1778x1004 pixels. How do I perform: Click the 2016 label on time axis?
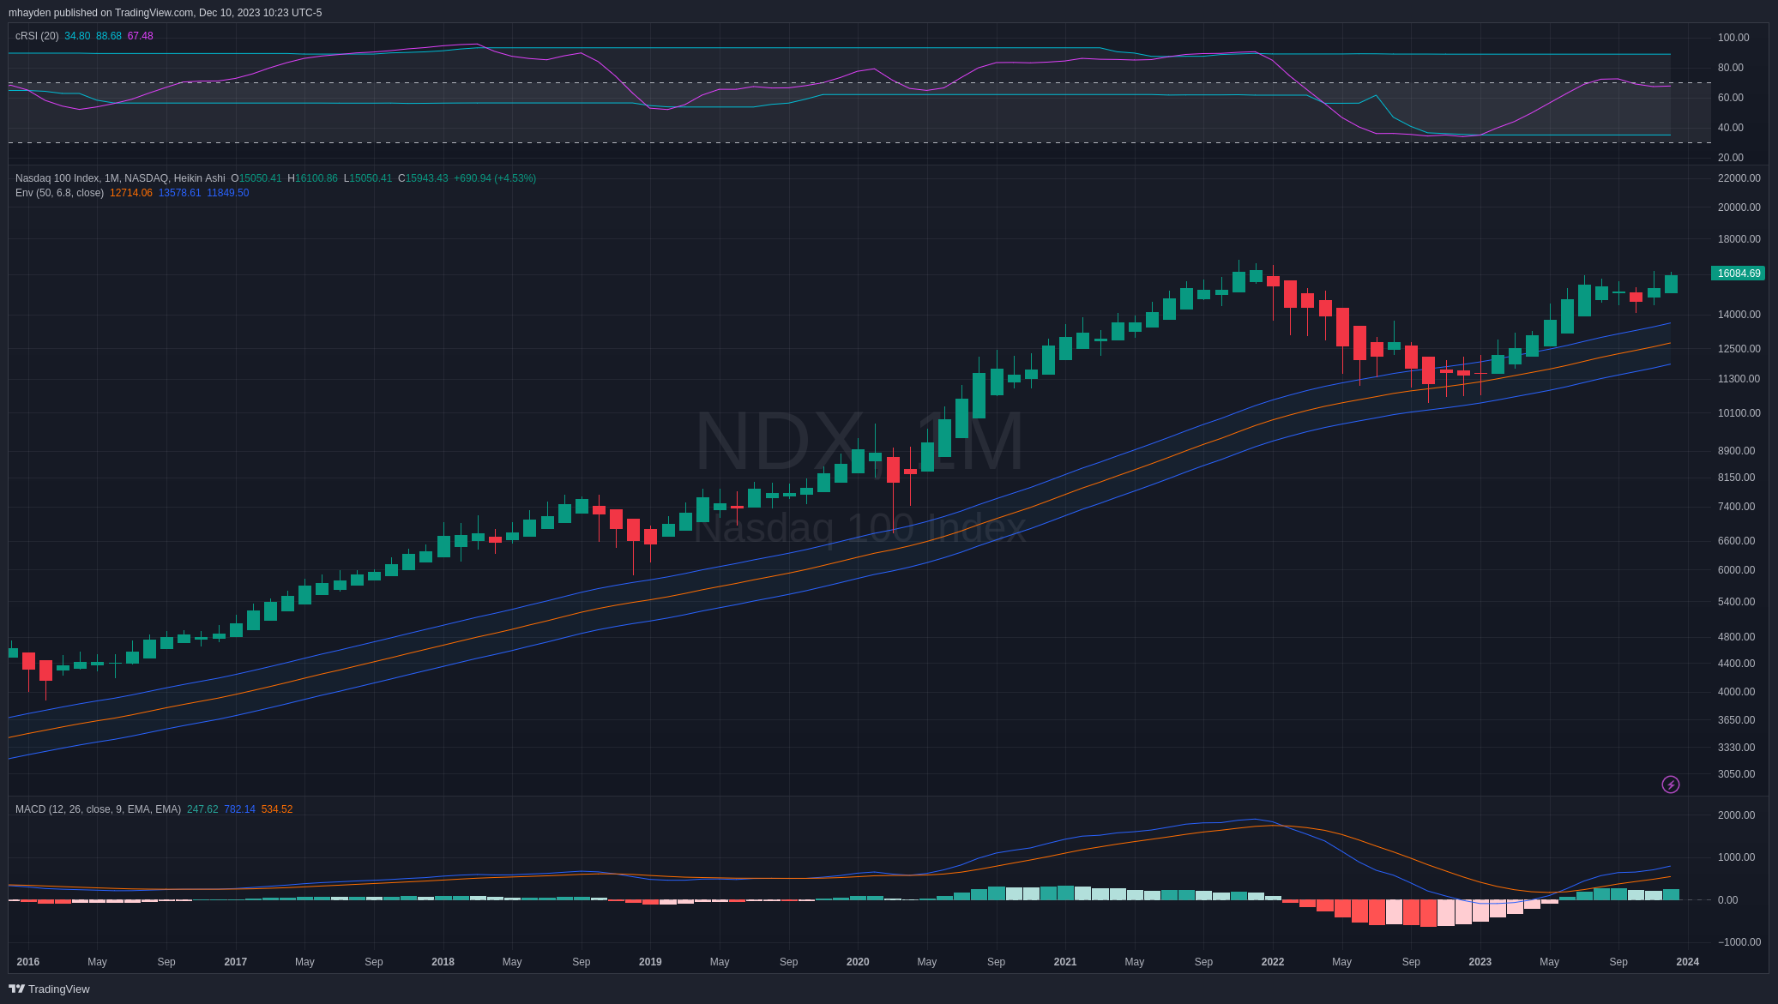click(28, 962)
